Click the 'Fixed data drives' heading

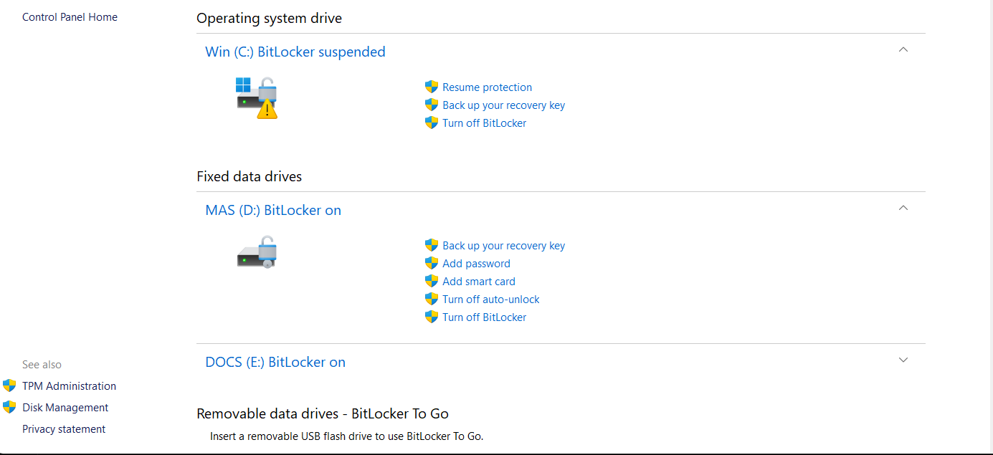(249, 176)
